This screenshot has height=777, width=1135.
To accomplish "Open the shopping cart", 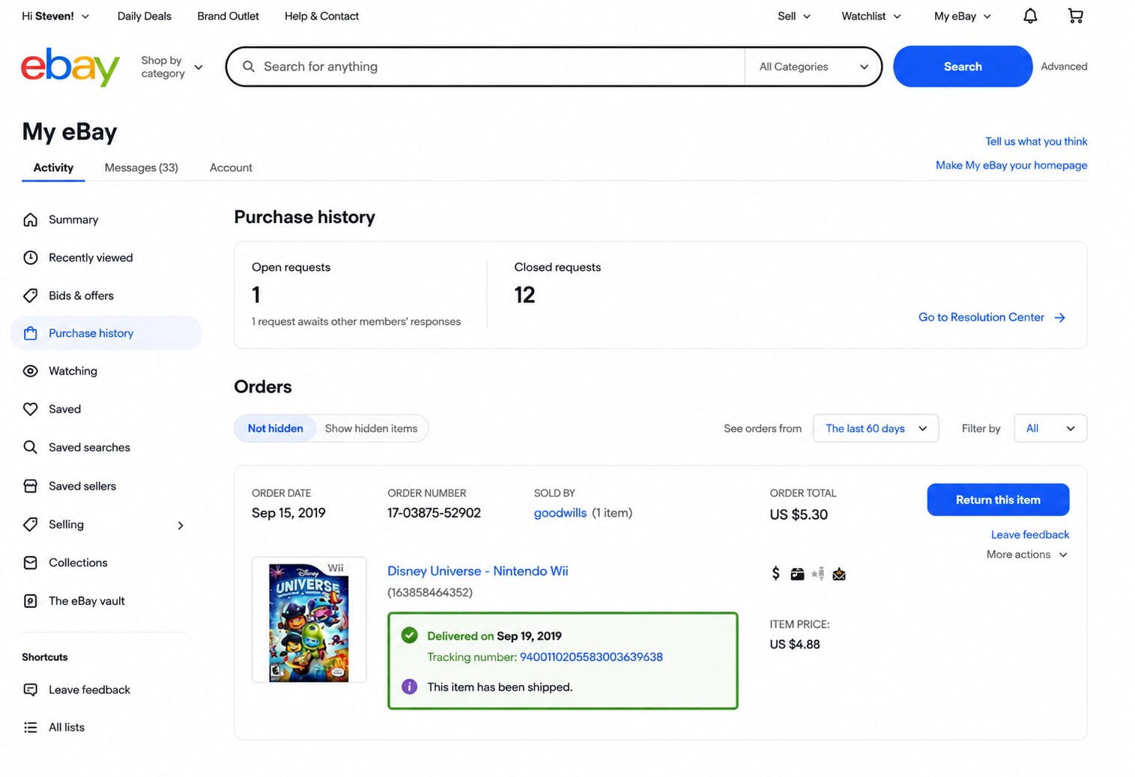I will [1075, 16].
